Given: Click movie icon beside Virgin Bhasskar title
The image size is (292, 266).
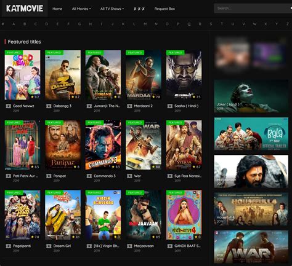Looking at the screenshot, I should [89, 246].
